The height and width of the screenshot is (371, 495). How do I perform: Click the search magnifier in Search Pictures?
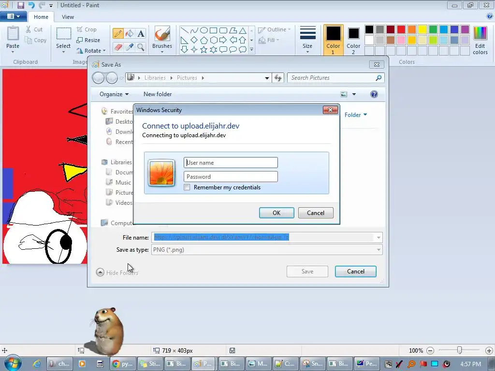click(379, 78)
